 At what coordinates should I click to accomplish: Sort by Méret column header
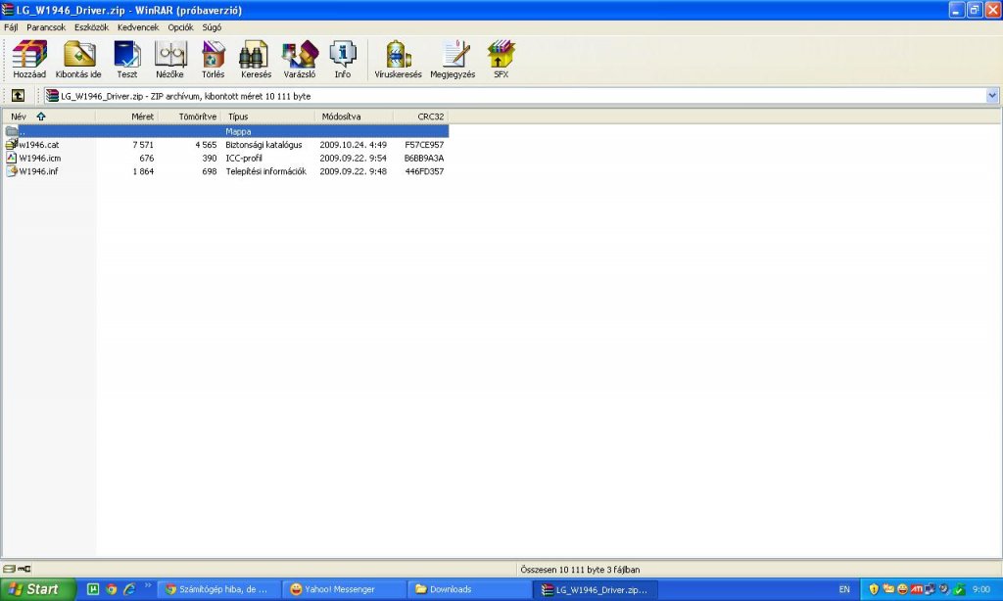[126, 116]
